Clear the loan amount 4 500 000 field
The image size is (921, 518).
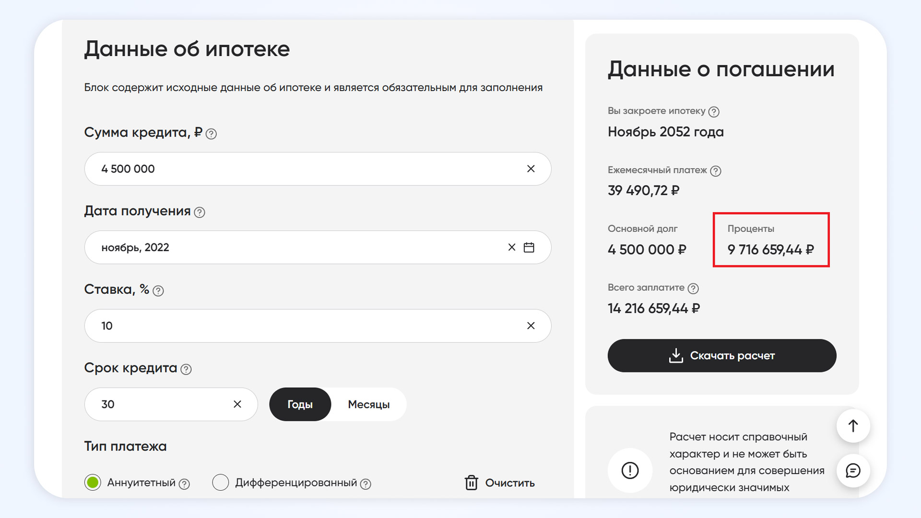coord(531,169)
